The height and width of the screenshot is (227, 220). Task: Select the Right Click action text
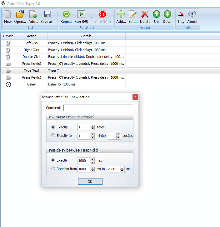[32, 50]
